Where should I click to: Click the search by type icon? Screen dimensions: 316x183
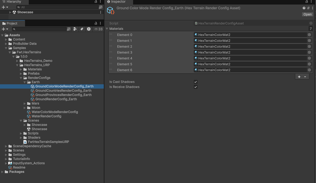75,29
